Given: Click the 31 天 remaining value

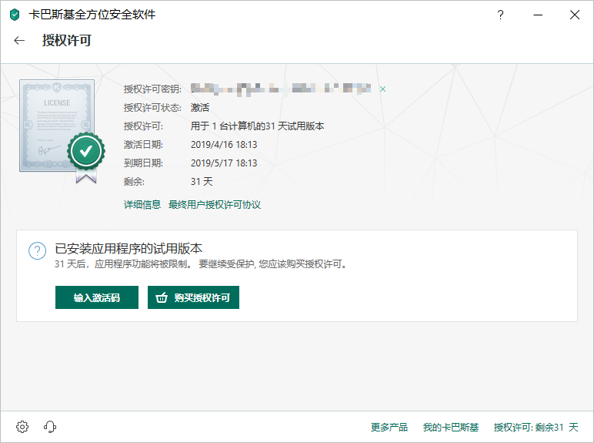Looking at the screenshot, I should (x=202, y=181).
